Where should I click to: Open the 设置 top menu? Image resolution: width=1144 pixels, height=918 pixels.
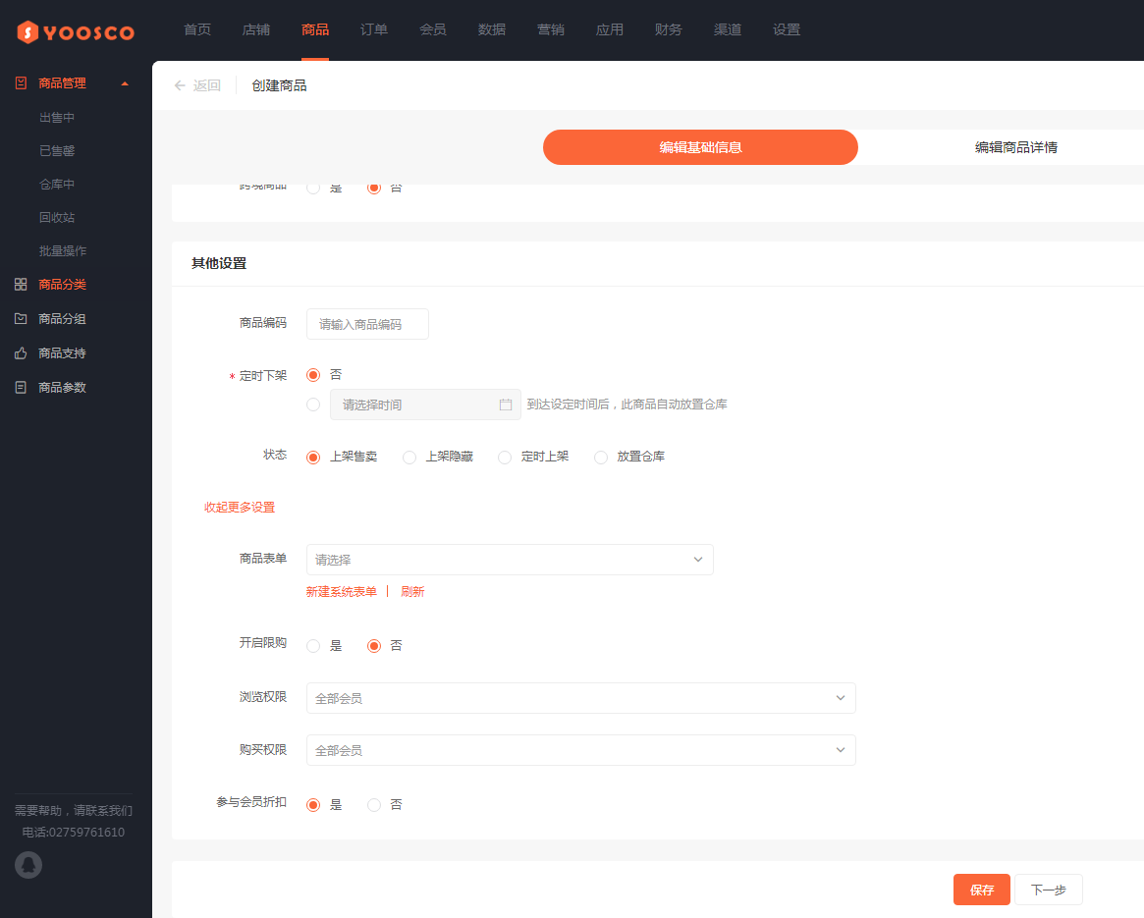(787, 29)
